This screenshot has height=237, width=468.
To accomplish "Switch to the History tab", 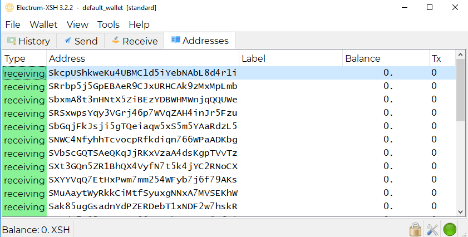I will [x=28, y=41].
